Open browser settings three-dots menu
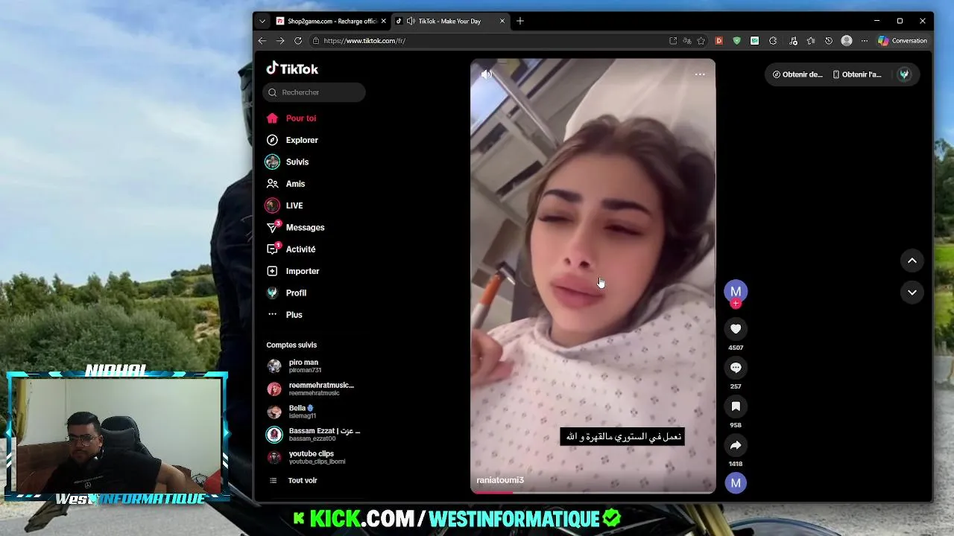This screenshot has height=536, width=954. pyautogui.click(x=865, y=41)
